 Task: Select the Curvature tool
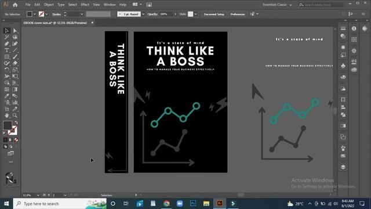pyautogui.click(x=15, y=44)
